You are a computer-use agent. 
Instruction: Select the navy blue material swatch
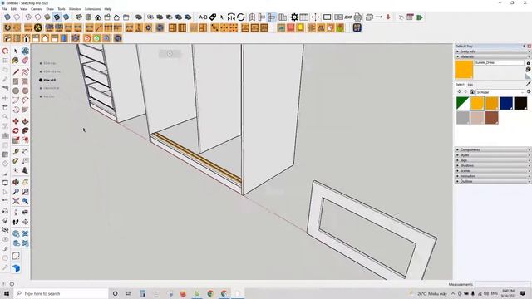506,103
